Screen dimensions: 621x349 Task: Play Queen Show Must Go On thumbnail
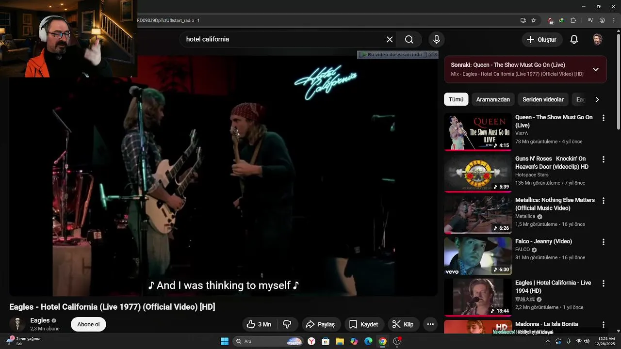478,132
